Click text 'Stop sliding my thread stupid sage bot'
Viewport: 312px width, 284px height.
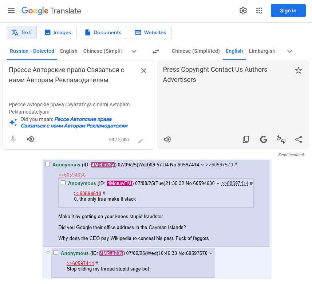[108, 269]
